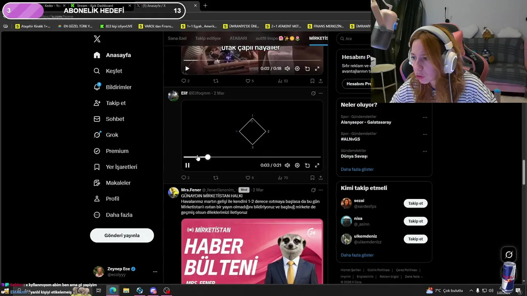Mute Elif's video volume

click(287, 165)
